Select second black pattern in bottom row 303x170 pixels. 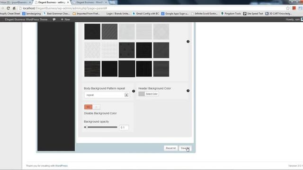(x=109, y=69)
